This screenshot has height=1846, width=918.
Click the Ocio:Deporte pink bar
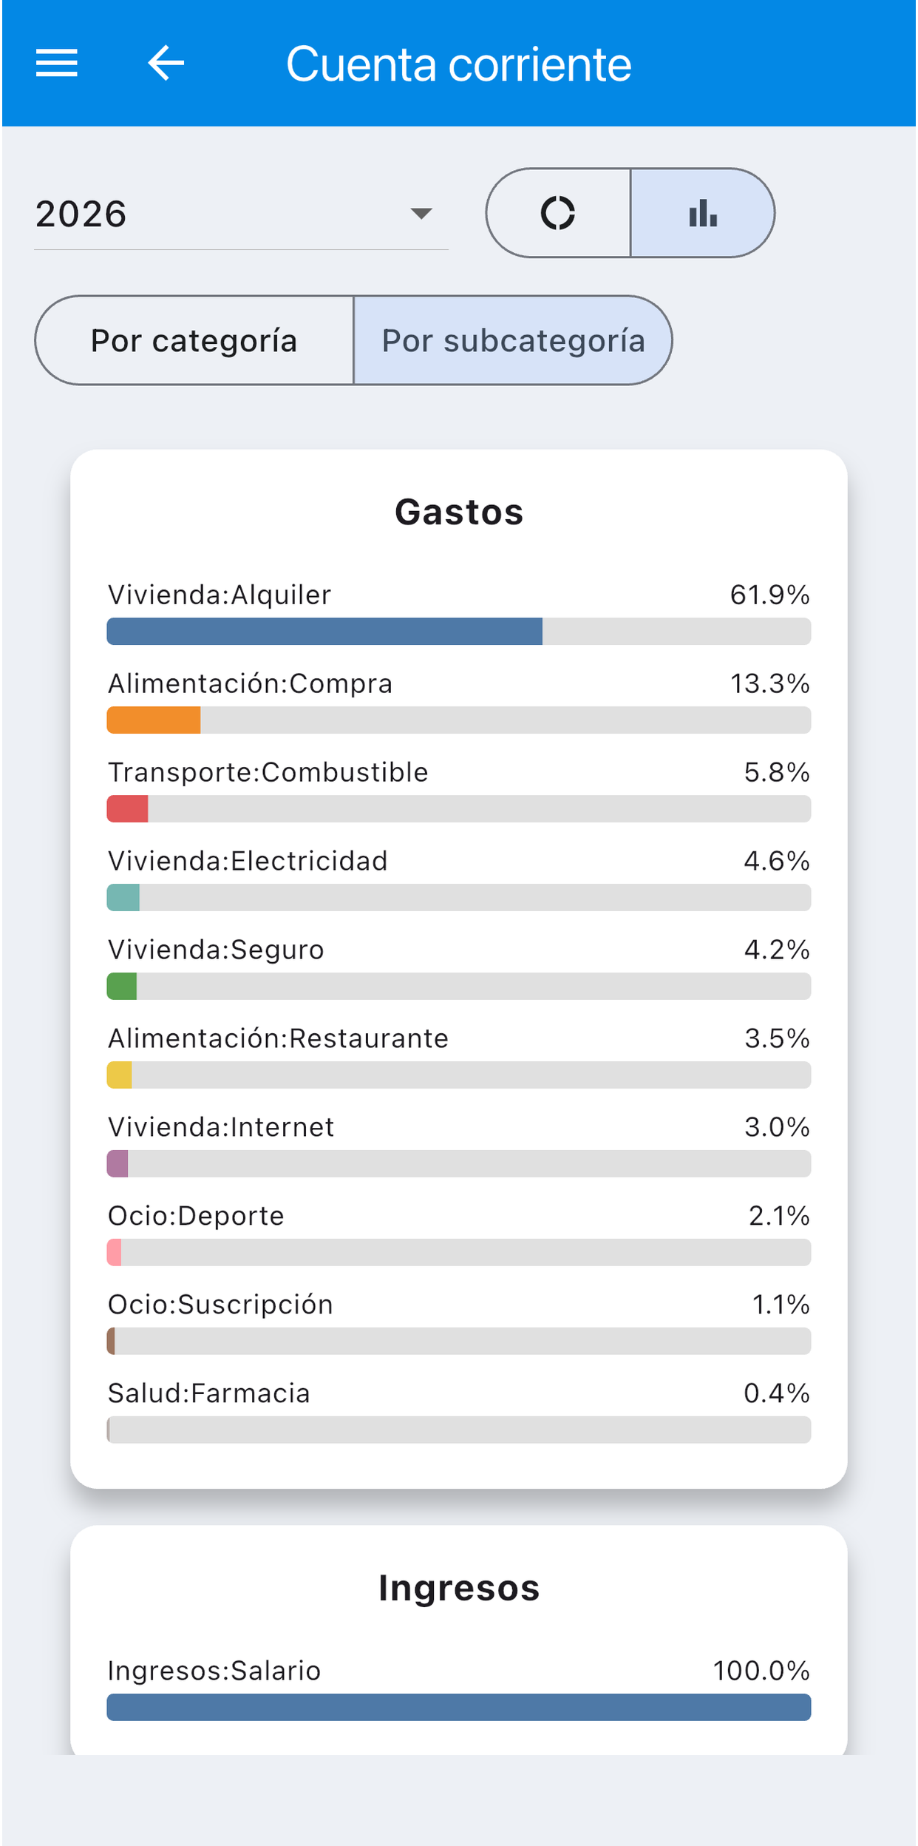tap(115, 1253)
